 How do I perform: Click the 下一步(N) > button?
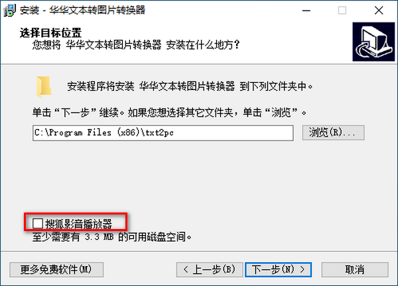pos(278,269)
